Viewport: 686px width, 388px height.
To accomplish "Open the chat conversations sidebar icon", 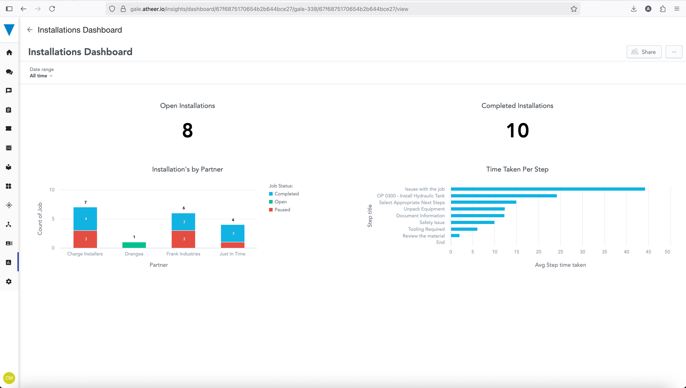I will click(x=9, y=72).
